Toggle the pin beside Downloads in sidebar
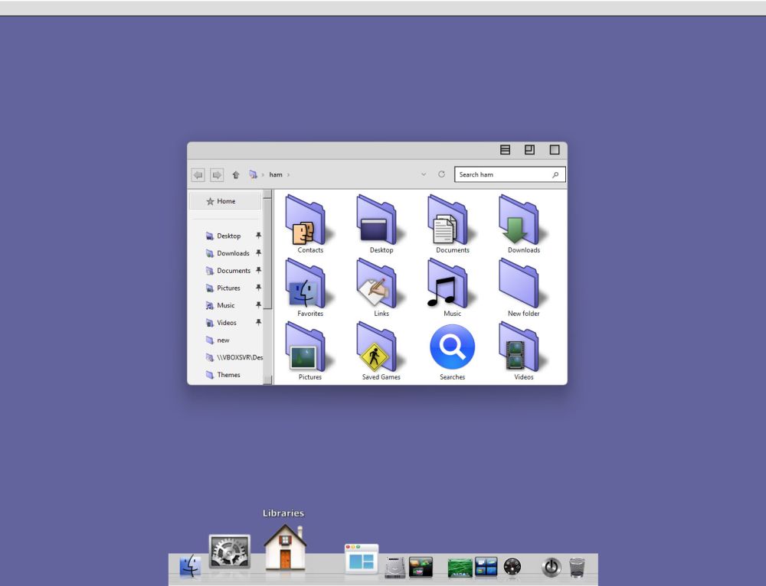 (x=258, y=253)
